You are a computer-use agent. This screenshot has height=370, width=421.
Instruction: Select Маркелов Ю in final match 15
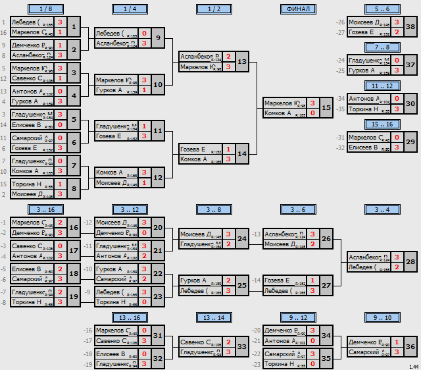pyautogui.click(x=285, y=103)
